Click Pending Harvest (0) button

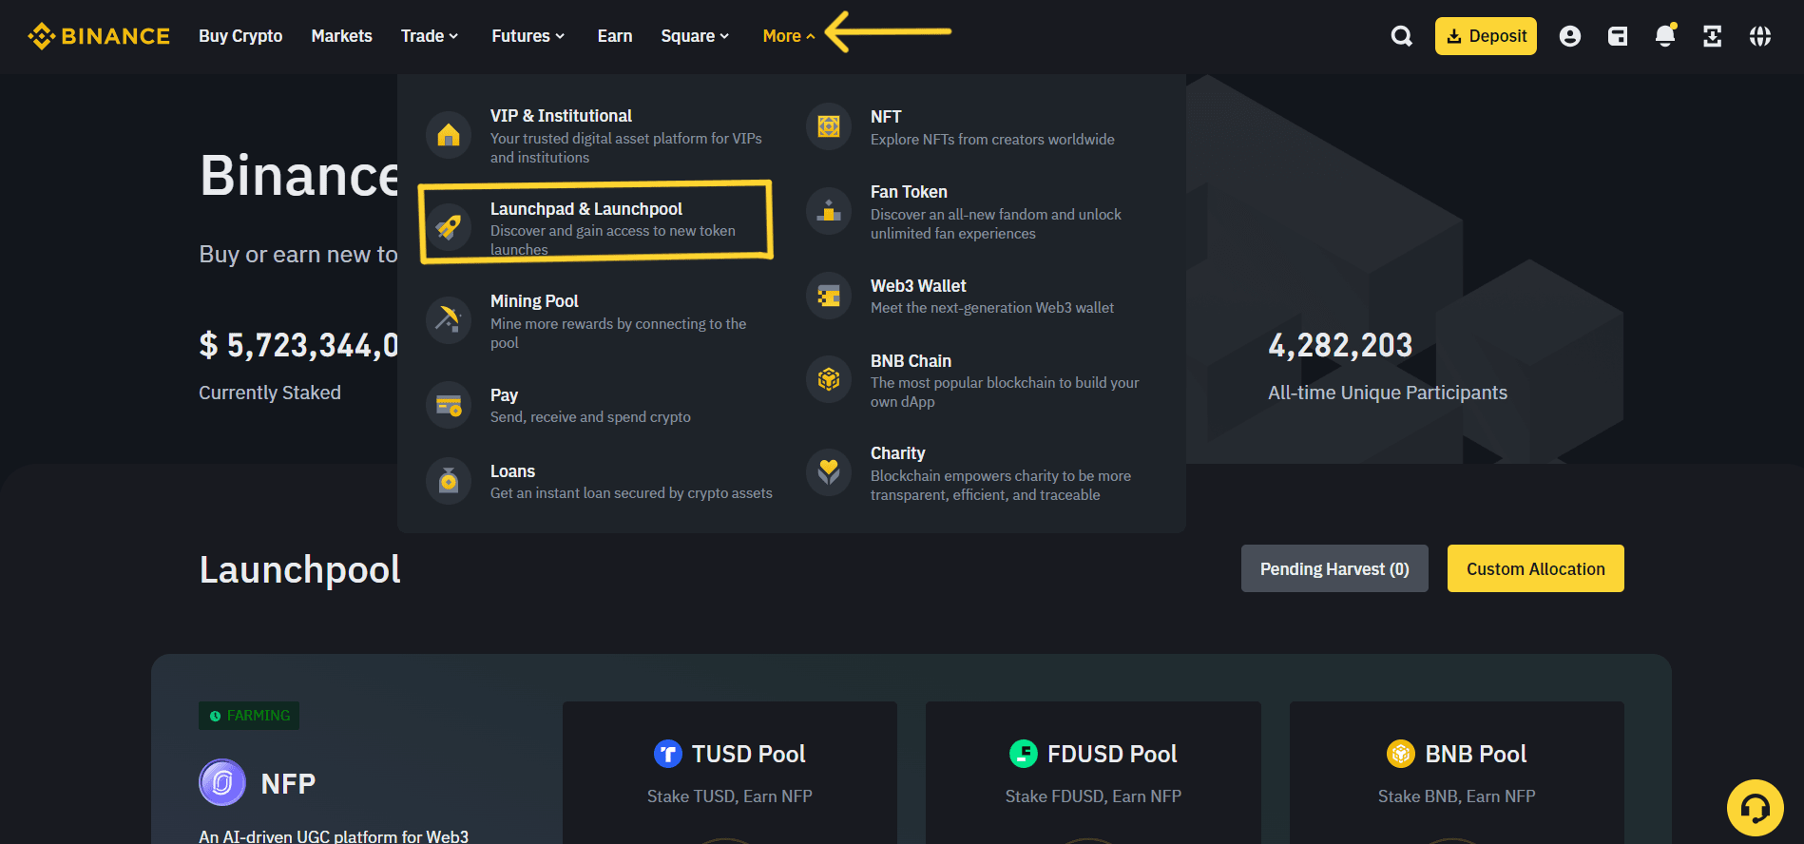pyautogui.click(x=1334, y=568)
